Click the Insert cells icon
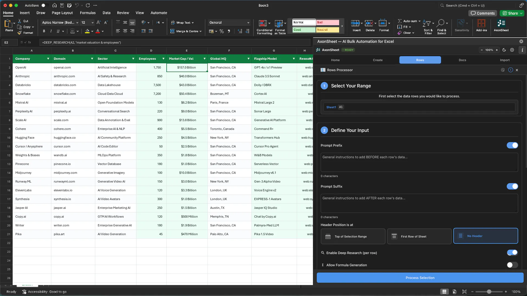The width and height of the screenshot is (527, 296). (355, 23)
